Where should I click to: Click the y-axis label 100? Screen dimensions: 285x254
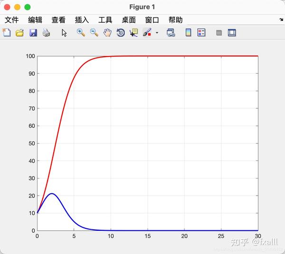coord(30,56)
